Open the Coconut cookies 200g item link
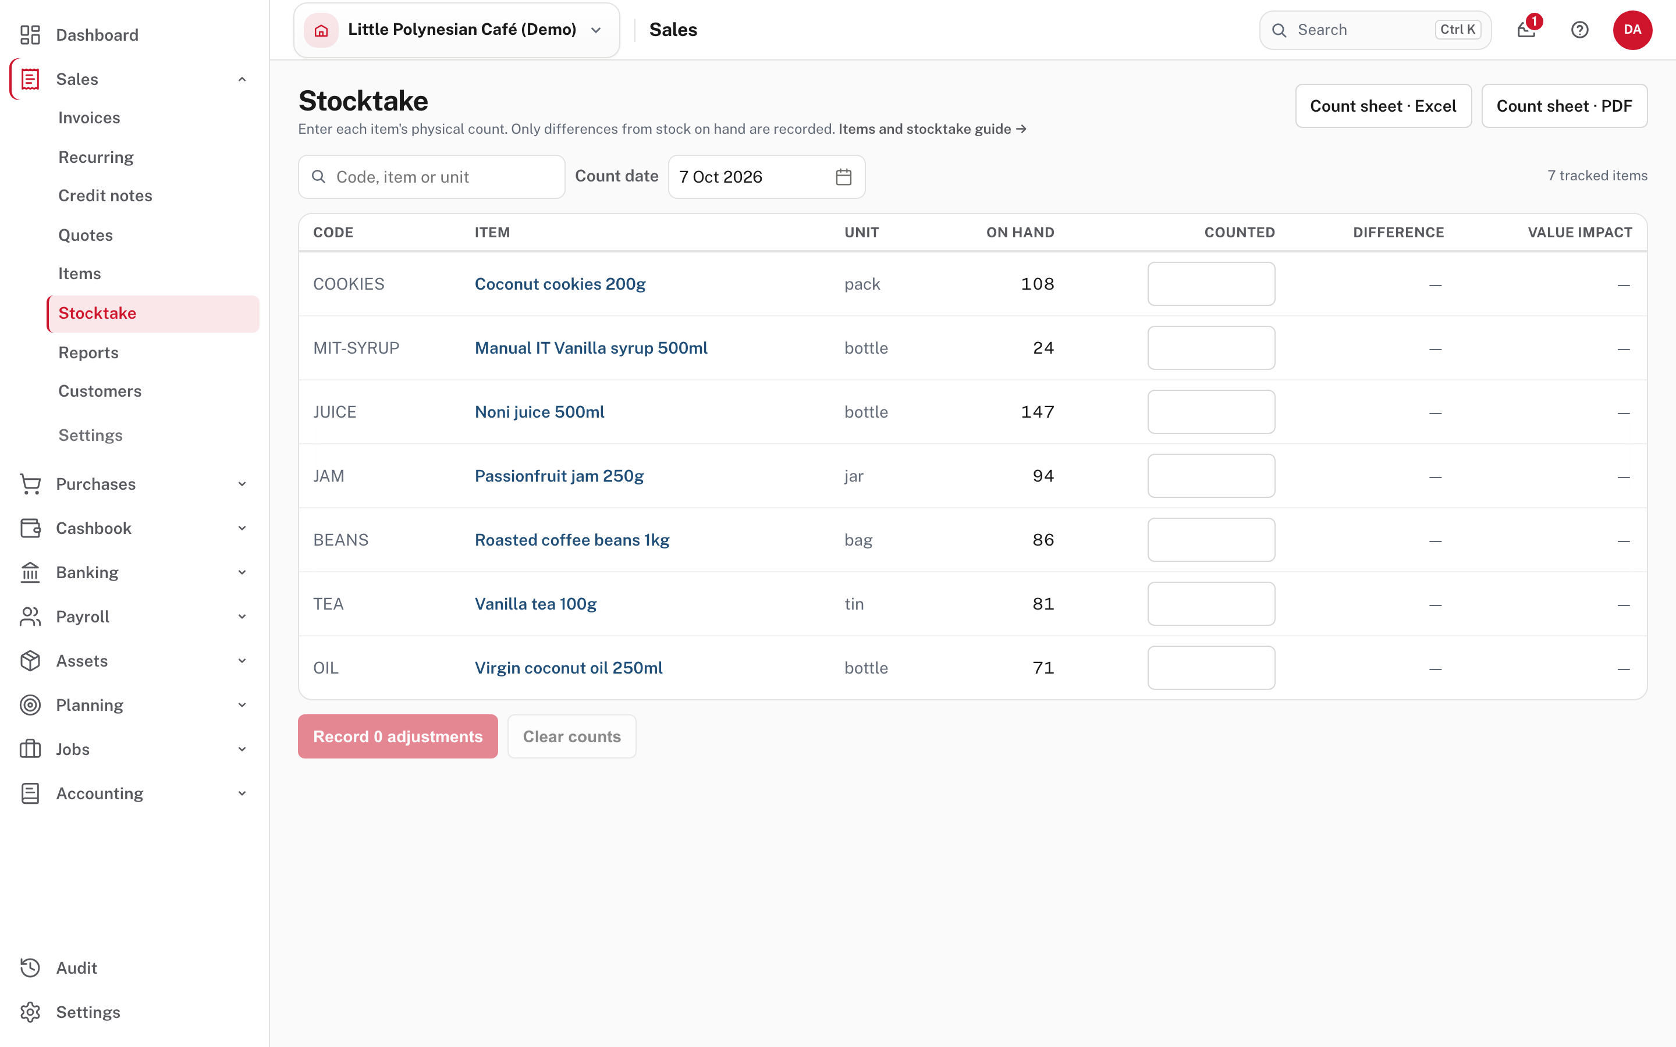 pyautogui.click(x=560, y=284)
